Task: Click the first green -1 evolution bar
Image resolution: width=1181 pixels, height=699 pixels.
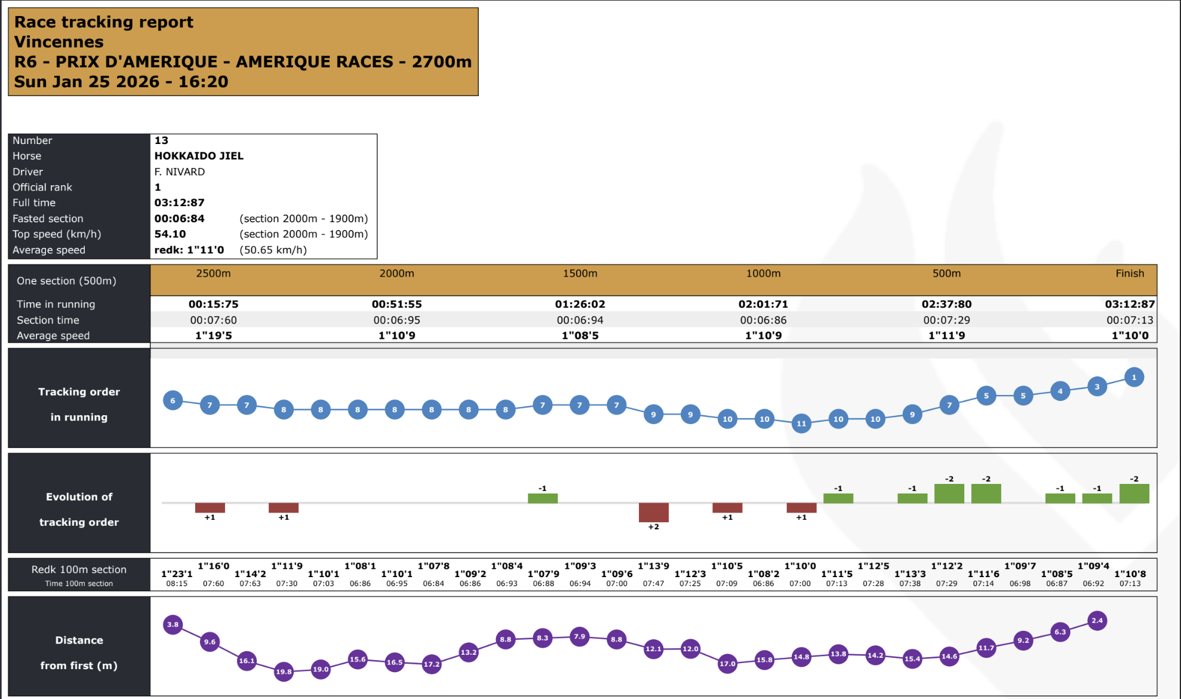Action: click(542, 498)
